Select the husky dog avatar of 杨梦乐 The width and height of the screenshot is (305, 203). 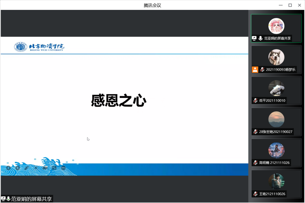click(x=276, y=57)
